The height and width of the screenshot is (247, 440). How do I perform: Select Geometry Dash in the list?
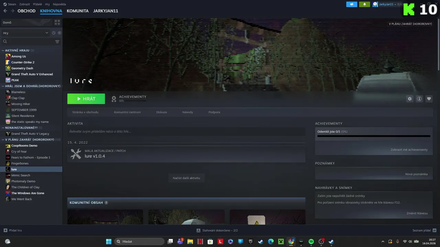pyautogui.click(x=22, y=68)
